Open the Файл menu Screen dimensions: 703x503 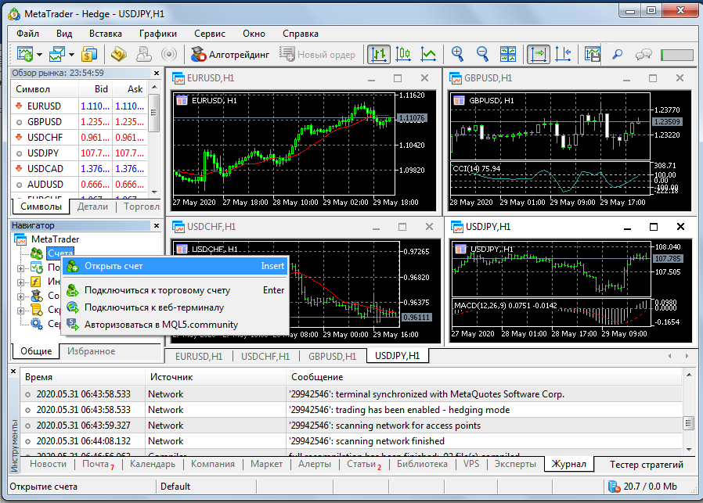28,34
